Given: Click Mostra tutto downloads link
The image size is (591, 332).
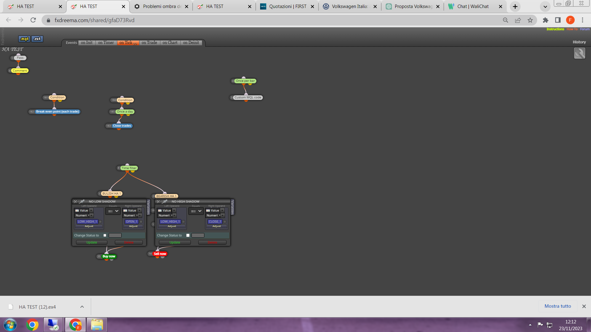Looking at the screenshot, I should 558,306.
